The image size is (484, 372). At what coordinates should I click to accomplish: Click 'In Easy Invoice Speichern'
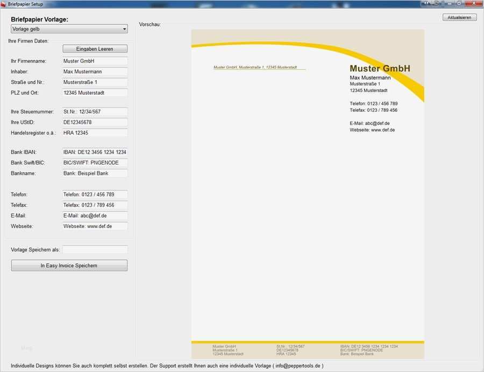tap(69, 265)
